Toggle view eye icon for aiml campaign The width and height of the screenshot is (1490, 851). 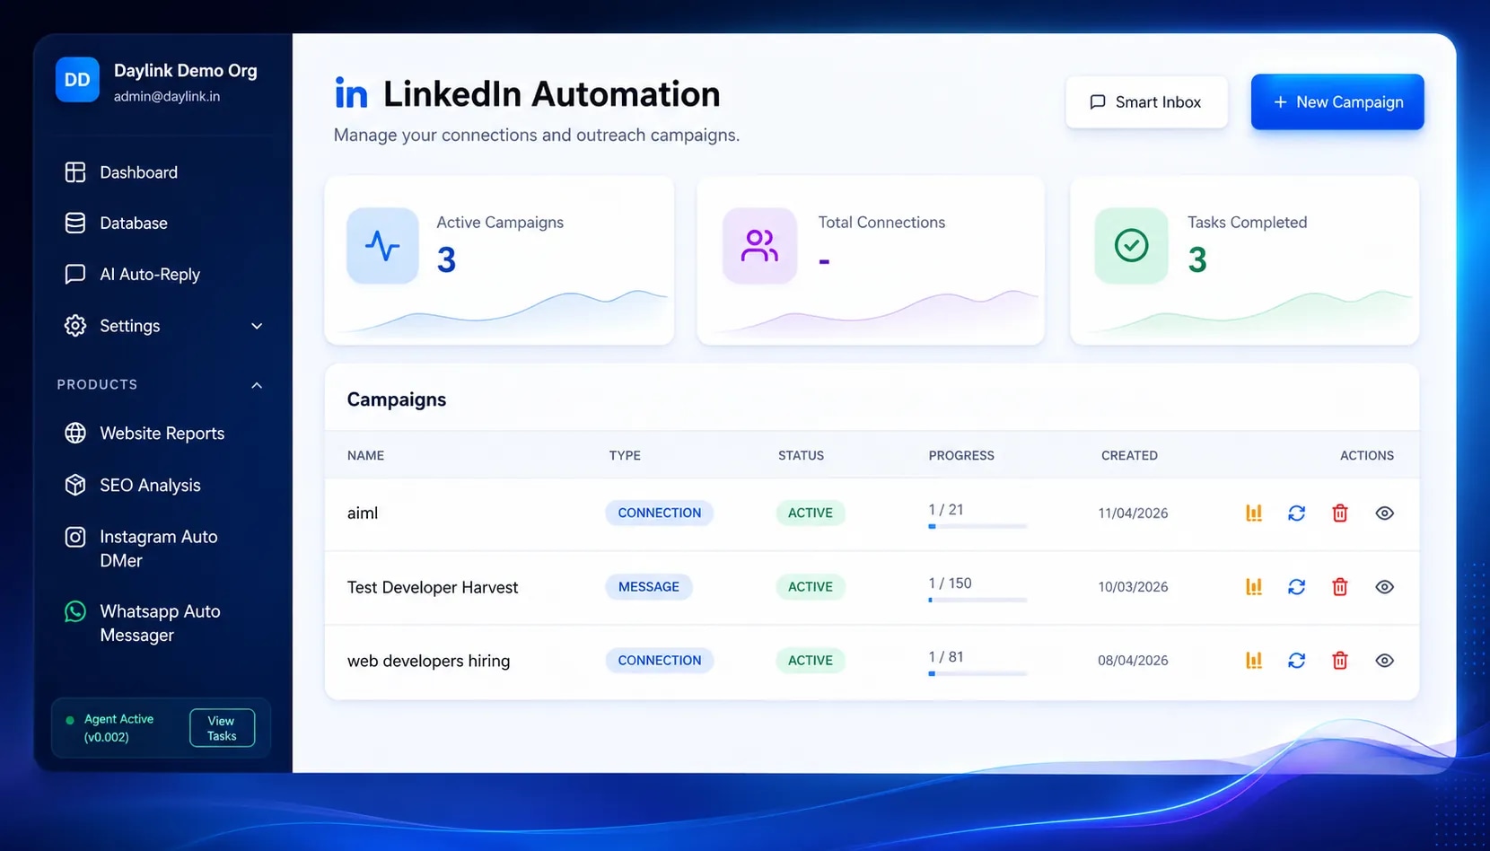1384,513
